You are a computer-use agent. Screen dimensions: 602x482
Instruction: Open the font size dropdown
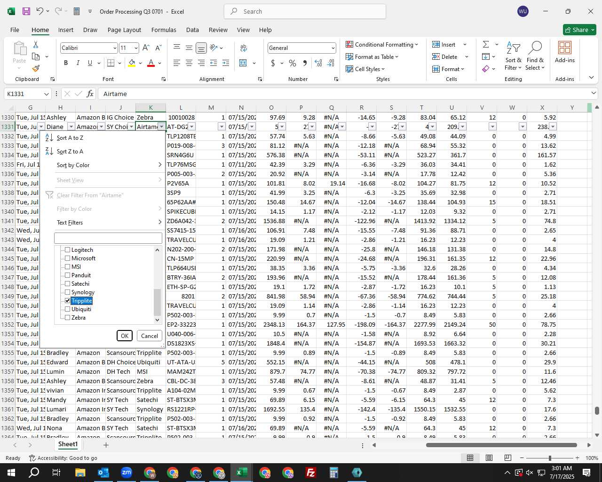[x=136, y=48]
